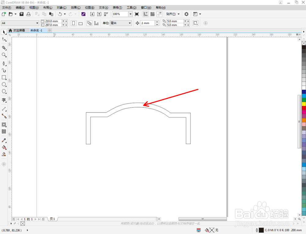Select the Ellipse tool

[4, 84]
